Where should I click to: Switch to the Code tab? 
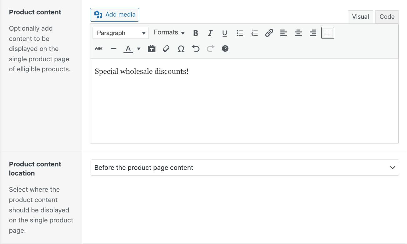click(x=387, y=17)
